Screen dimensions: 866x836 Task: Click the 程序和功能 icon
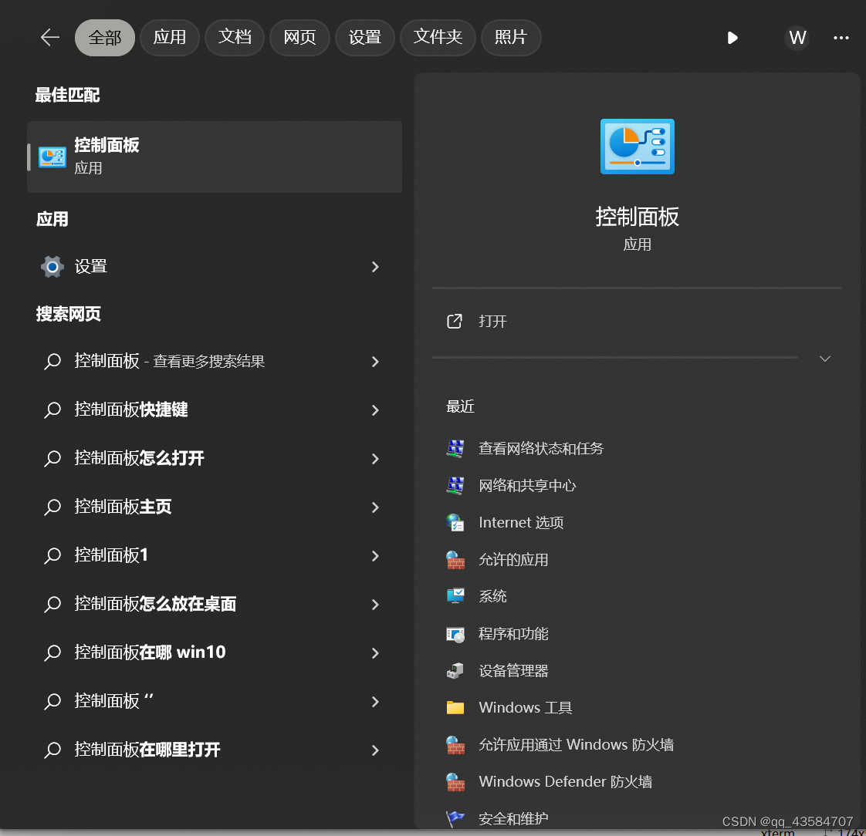pyautogui.click(x=455, y=633)
